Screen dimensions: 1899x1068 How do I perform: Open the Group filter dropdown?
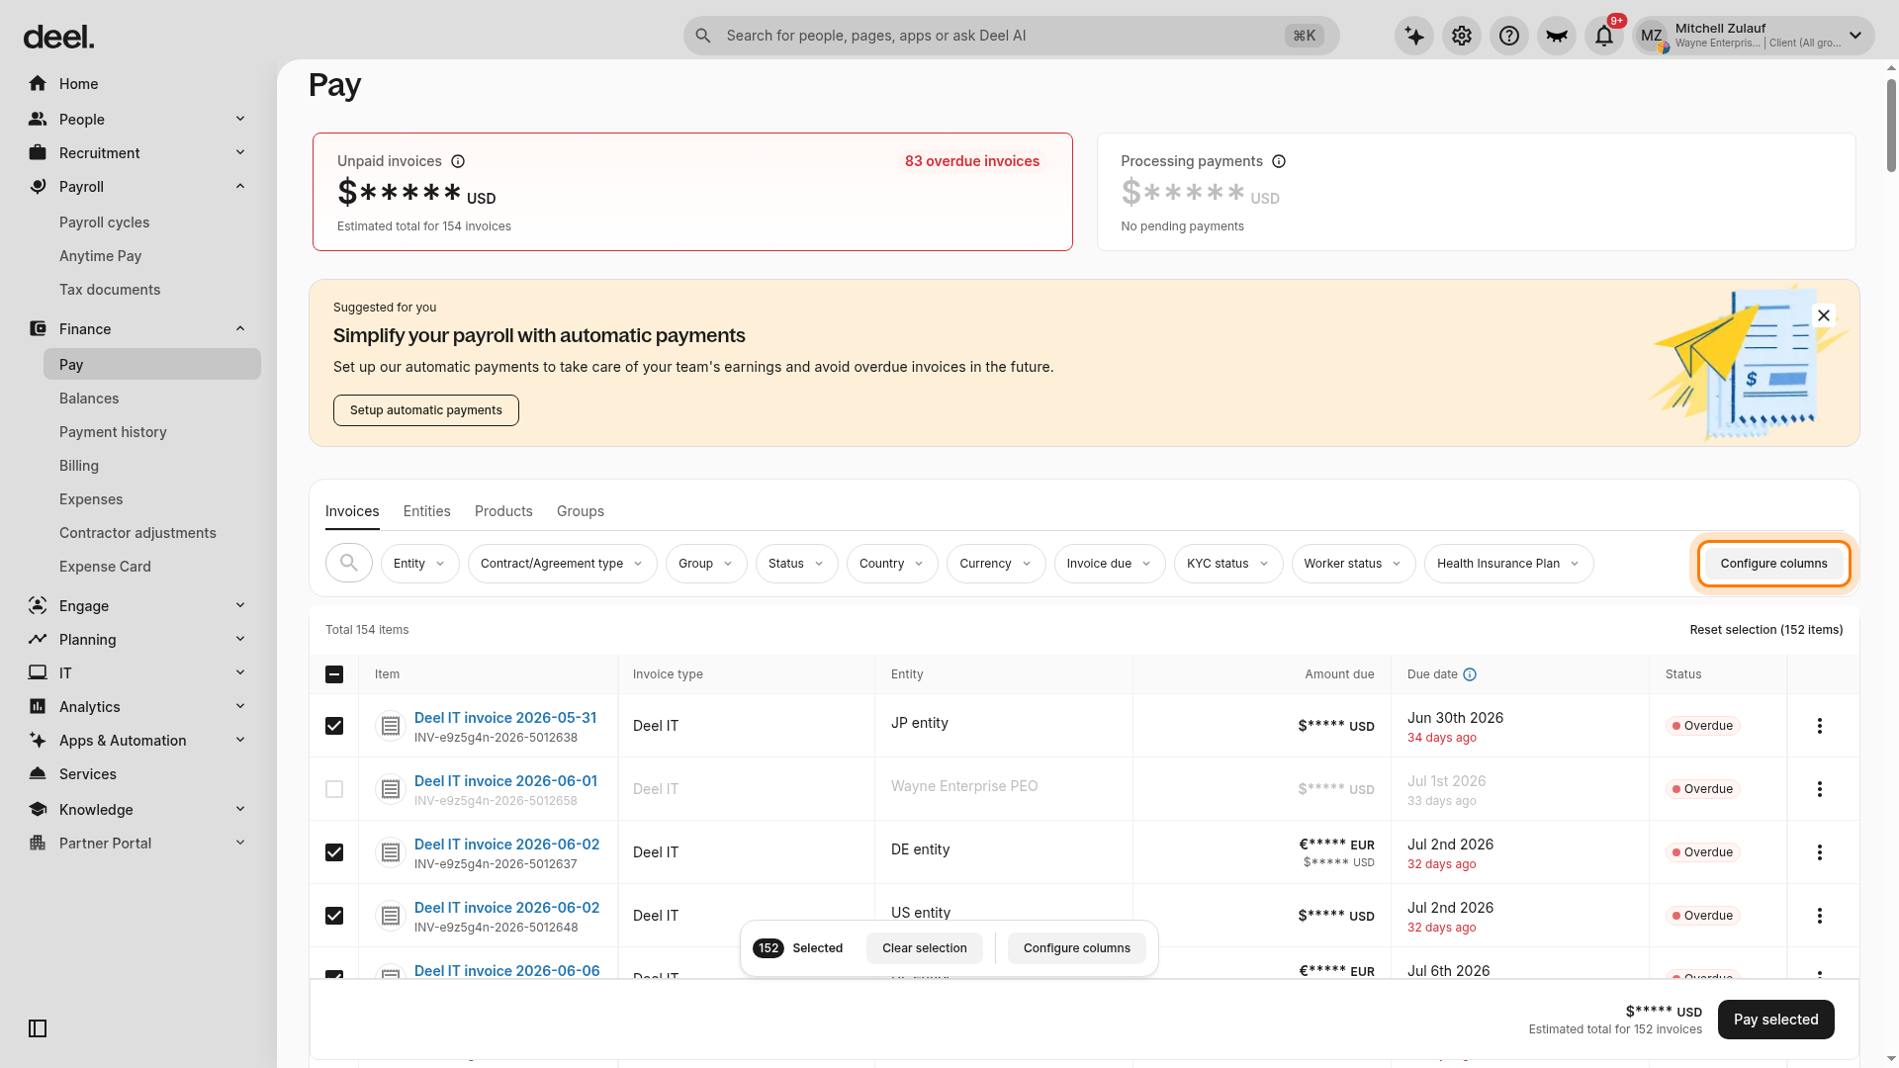[706, 564]
